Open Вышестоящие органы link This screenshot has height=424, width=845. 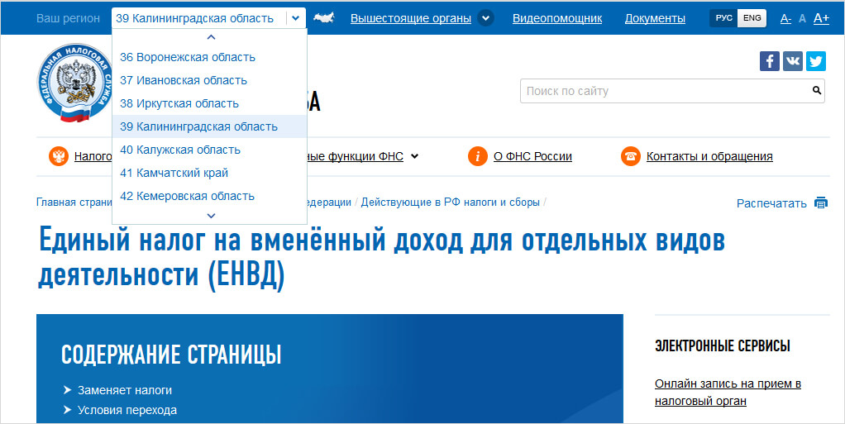click(411, 18)
